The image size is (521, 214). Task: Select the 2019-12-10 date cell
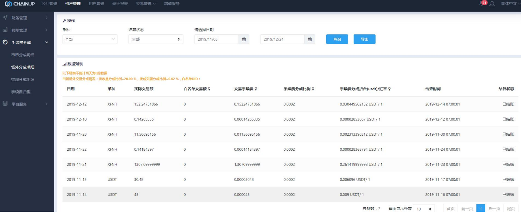pos(77,119)
